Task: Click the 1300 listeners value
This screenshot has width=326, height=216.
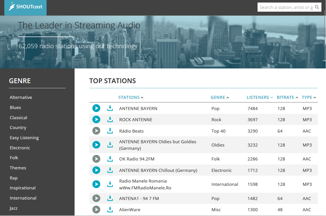Action: (x=253, y=210)
